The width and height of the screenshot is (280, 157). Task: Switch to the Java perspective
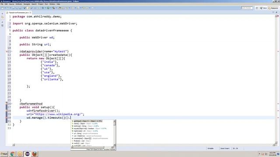pos(263,8)
